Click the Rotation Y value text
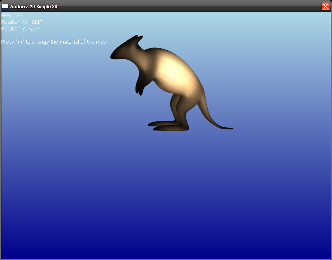The height and width of the screenshot is (260, 332). tap(20, 29)
